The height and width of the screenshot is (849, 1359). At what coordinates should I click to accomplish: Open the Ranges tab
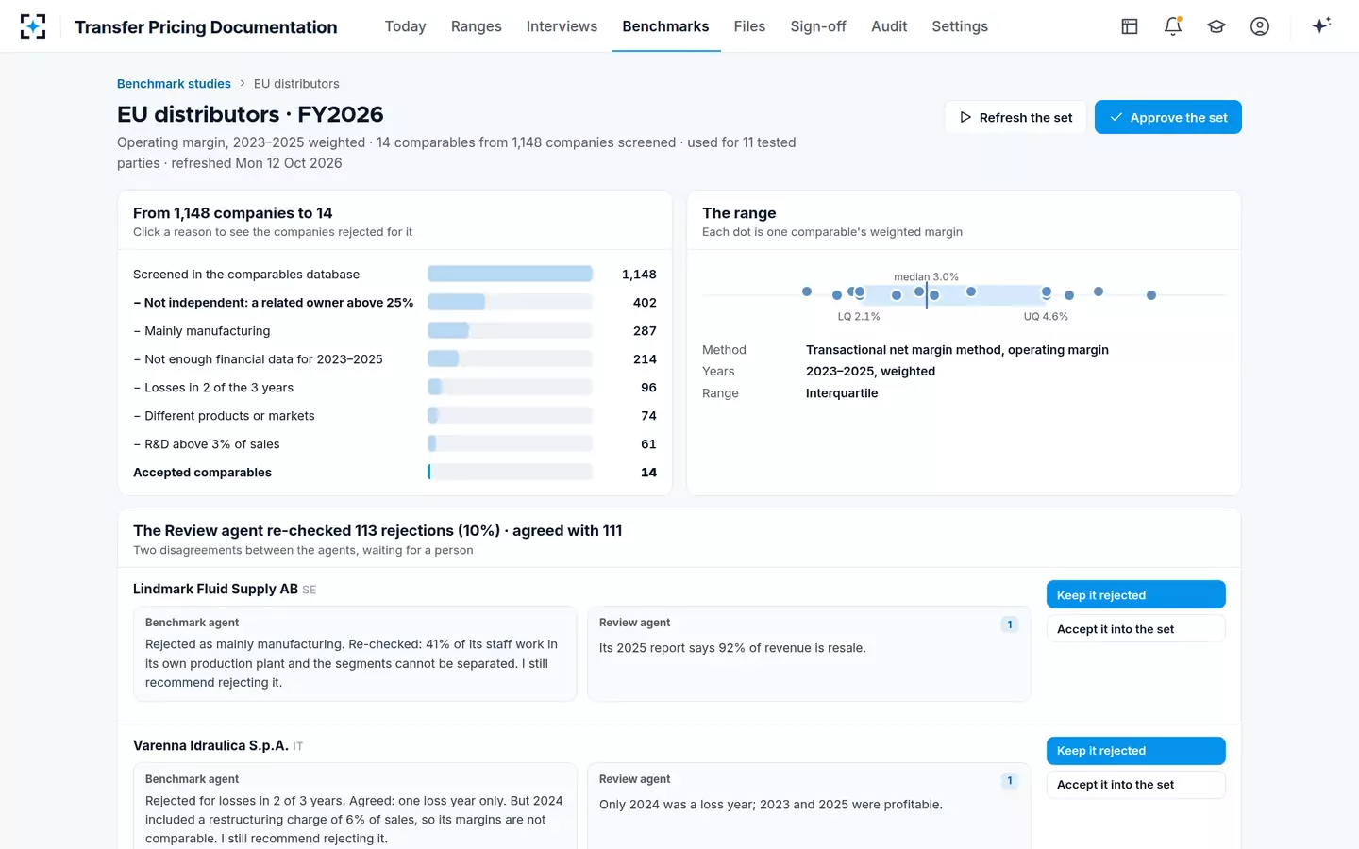[x=477, y=26]
